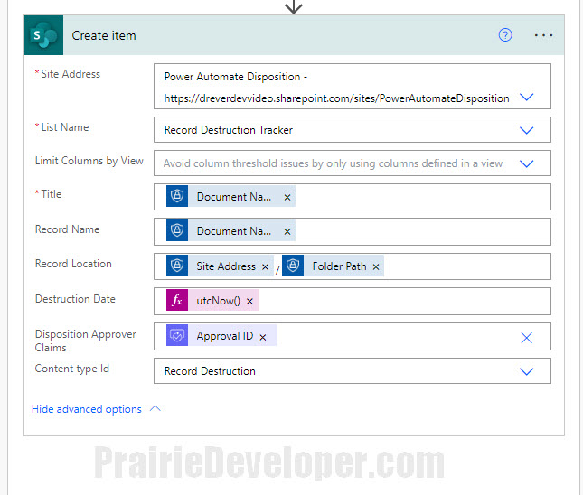The image size is (583, 495).
Task: Open Limit Columns by View dropdown
Action: tap(526, 163)
